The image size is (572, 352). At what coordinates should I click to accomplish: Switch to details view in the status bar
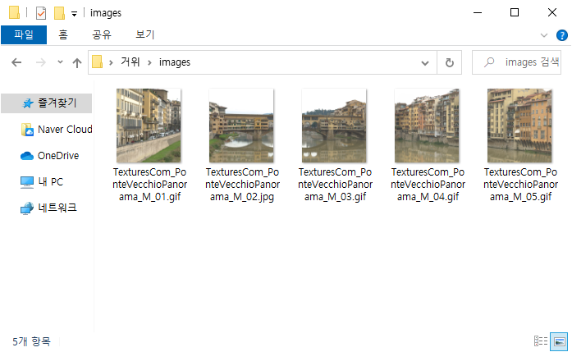[x=541, y=341]
